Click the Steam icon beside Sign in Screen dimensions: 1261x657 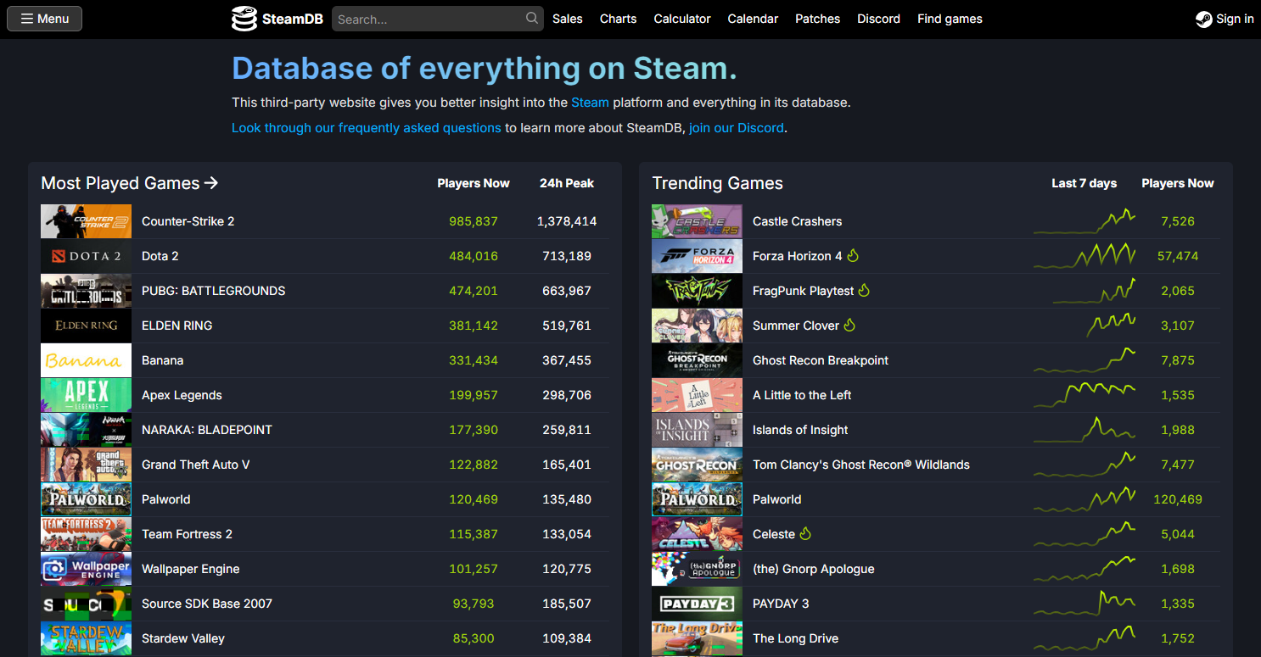1204,18
